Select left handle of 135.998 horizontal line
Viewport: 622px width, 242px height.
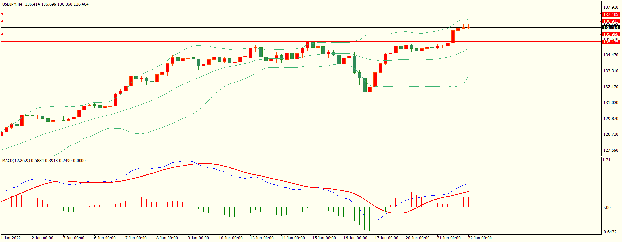click(2, 34)
